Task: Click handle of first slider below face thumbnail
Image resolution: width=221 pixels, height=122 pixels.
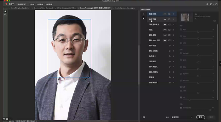Action: click(198, 32)
